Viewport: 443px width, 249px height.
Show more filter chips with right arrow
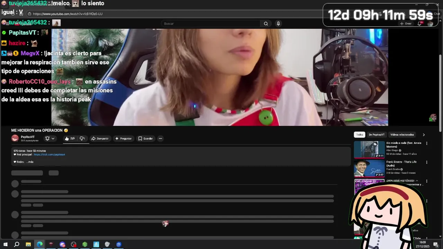coord(424,135)
